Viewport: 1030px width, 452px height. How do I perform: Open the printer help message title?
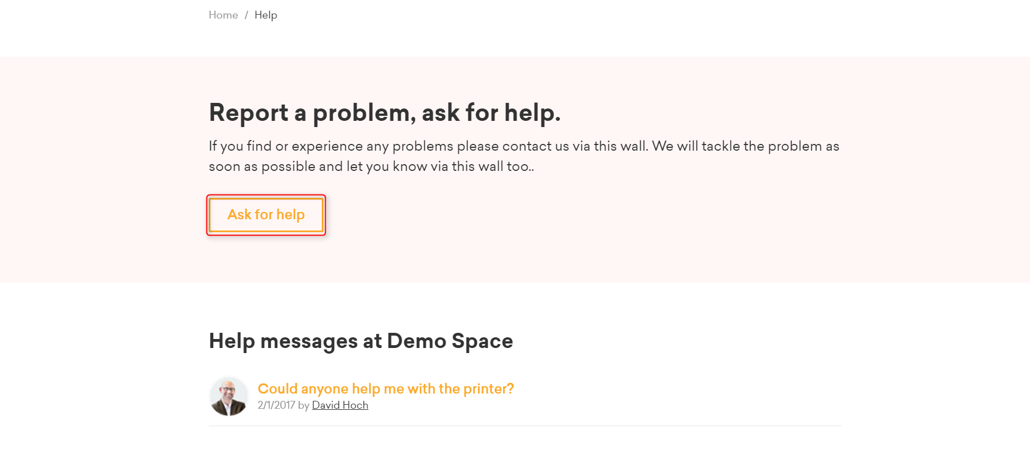[x=386, y=388]
